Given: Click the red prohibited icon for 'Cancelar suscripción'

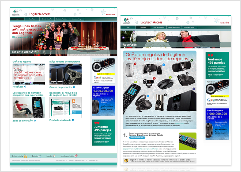Looking at the screenshot, I should point(76,156).
